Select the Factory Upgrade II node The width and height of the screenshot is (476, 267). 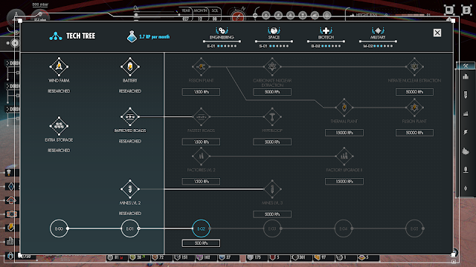point(344,156)
